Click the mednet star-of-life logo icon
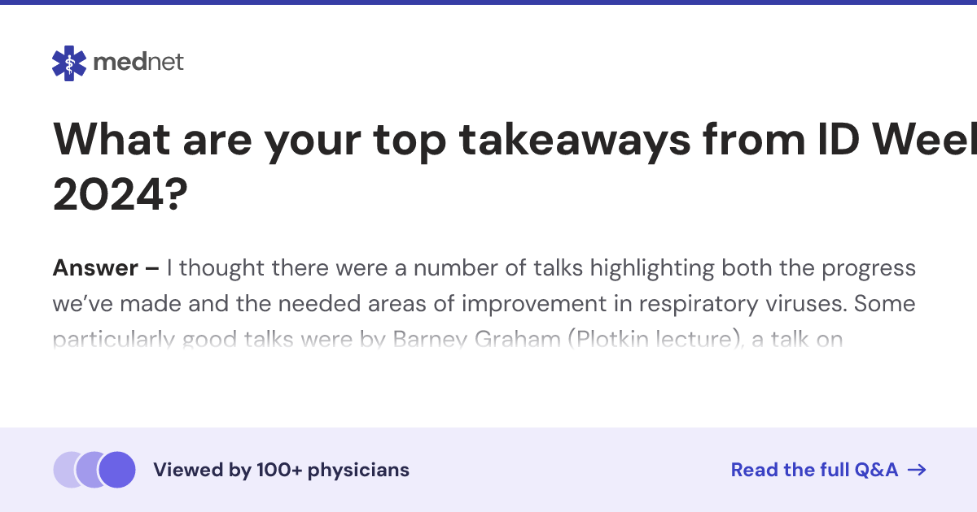977x512 pixels. tap(69, 63)
